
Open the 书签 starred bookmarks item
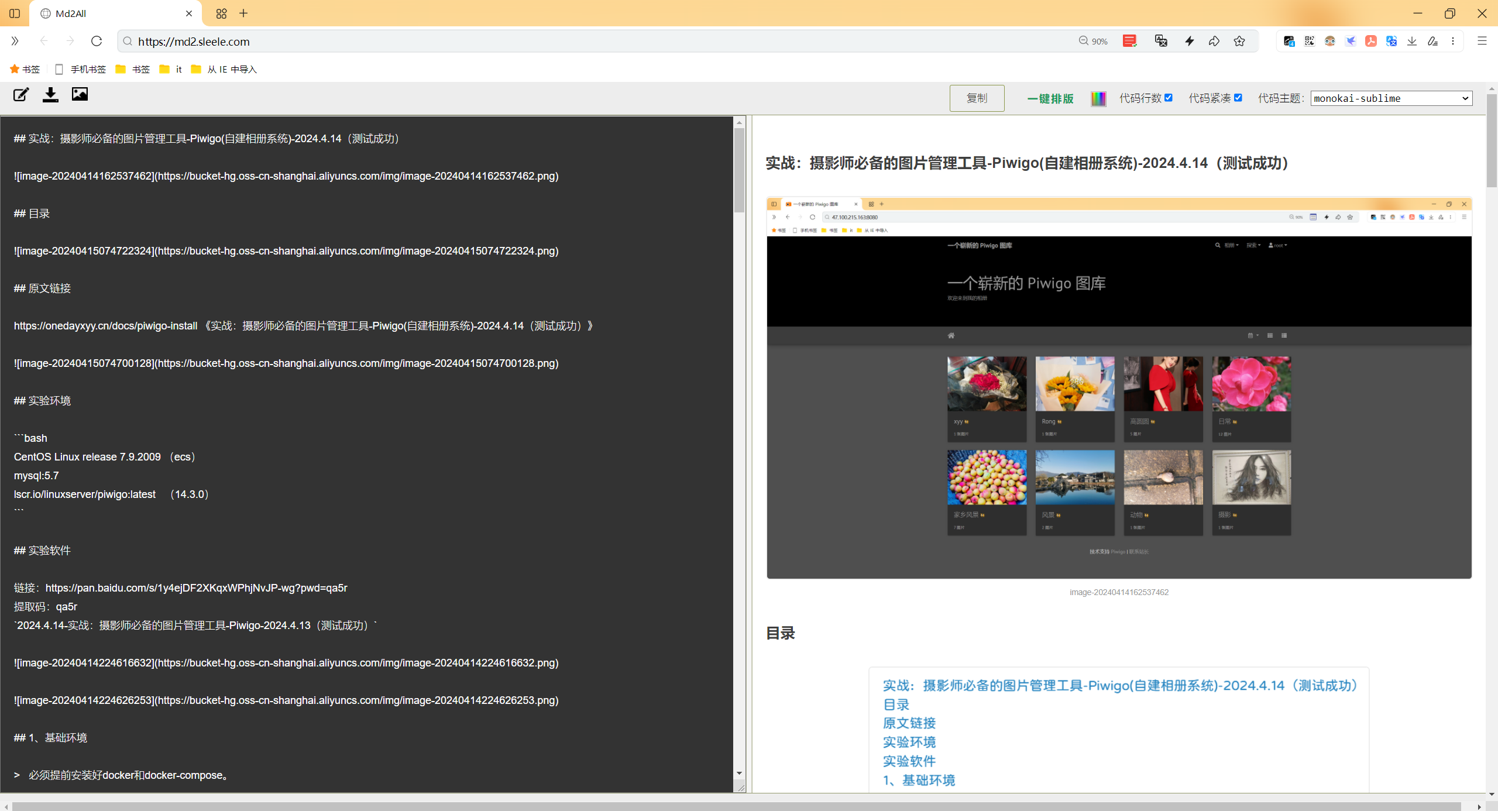coord(25,69)
